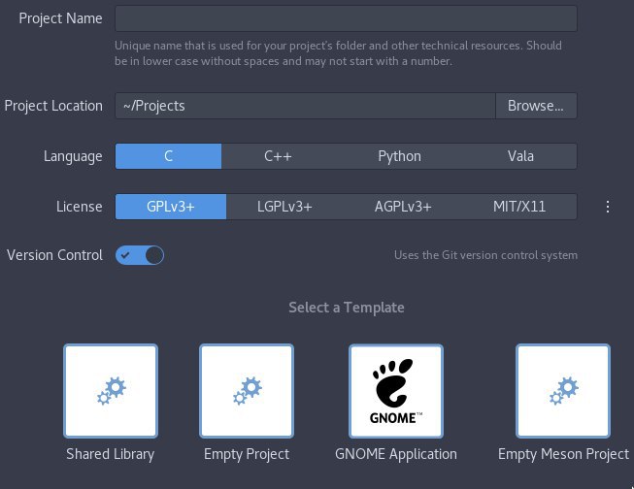
Task: Pick the GNOME Application template icon
Action: [395, 391]
